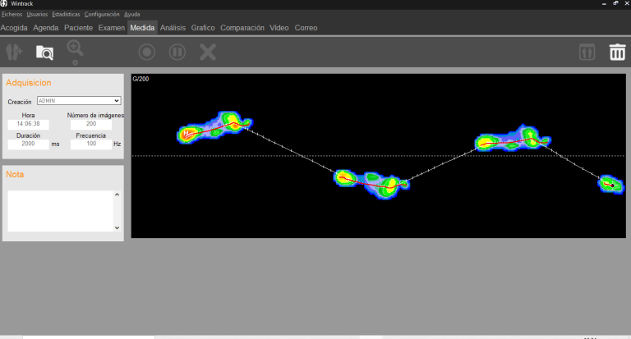Image resolution: width=631 pixels, height=339 pixels.
Task: Switch to the Análisis tab
Action: tap(173, 28)
